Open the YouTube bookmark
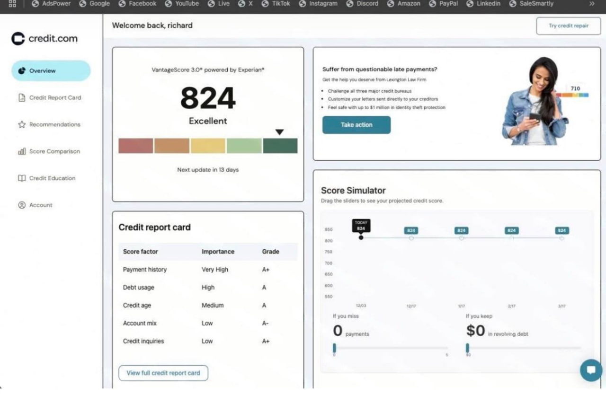 click(x=182, y=4)
